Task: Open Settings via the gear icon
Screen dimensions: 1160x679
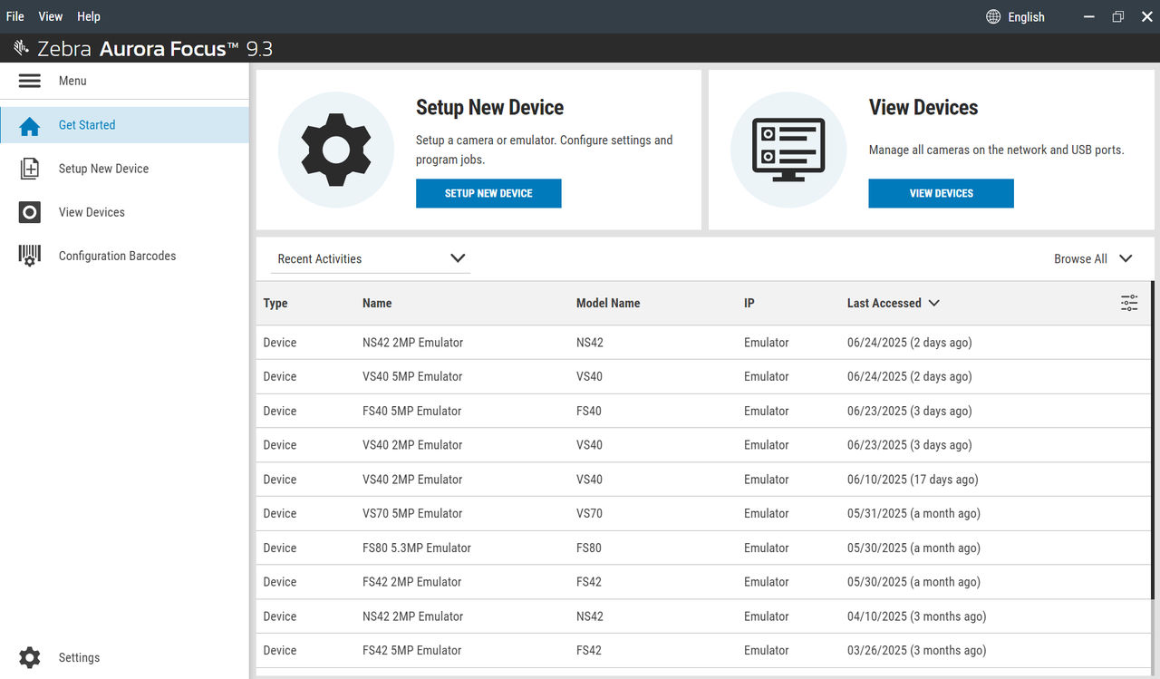Action: pos(30,657)
